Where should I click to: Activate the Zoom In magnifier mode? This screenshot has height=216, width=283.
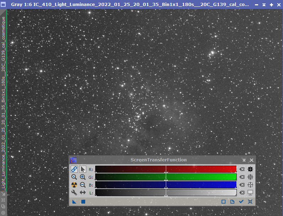pyautogui.click(x=82, y=177)
